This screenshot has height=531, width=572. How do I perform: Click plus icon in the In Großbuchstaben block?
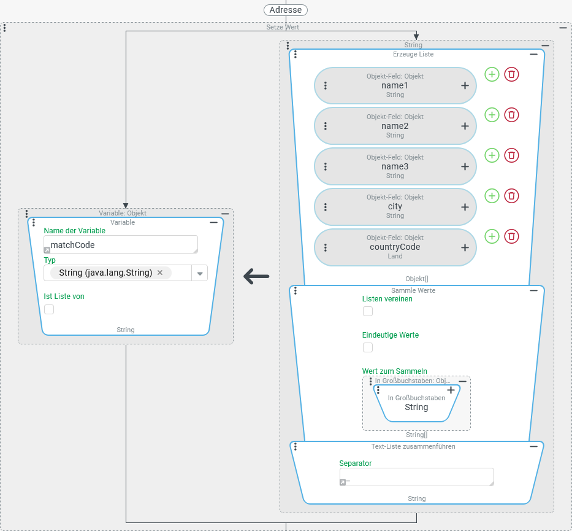[x=451, y=390]
